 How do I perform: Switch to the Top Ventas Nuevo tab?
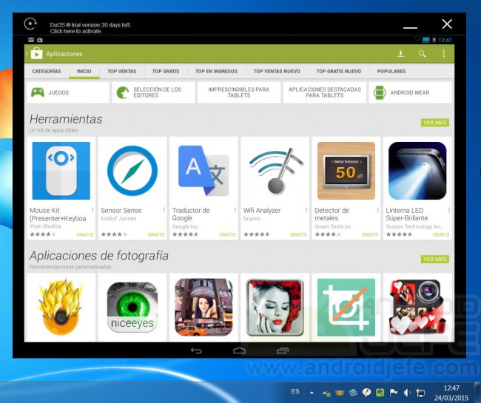(277, 71)
